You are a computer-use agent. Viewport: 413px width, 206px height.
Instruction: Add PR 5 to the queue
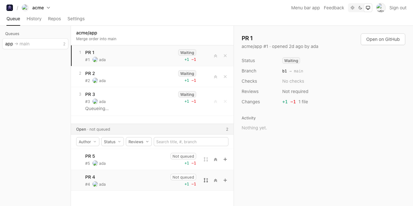coord(225,159)
